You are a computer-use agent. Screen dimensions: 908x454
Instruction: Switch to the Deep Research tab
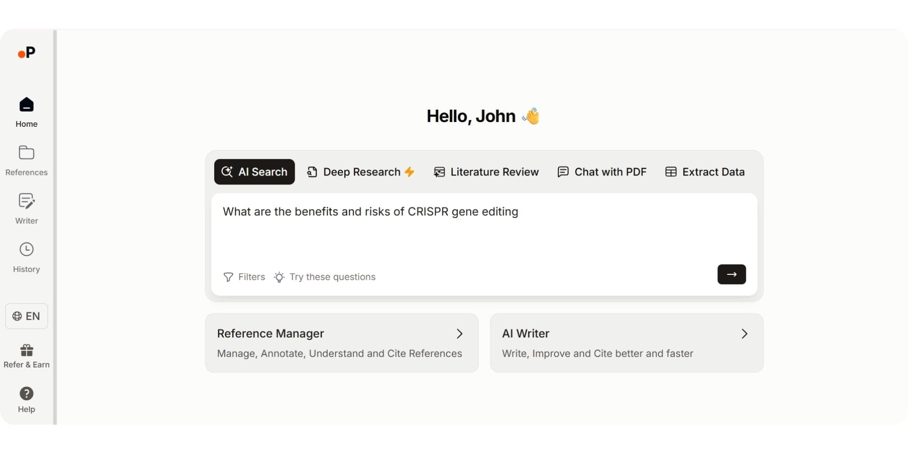point(361,172)
